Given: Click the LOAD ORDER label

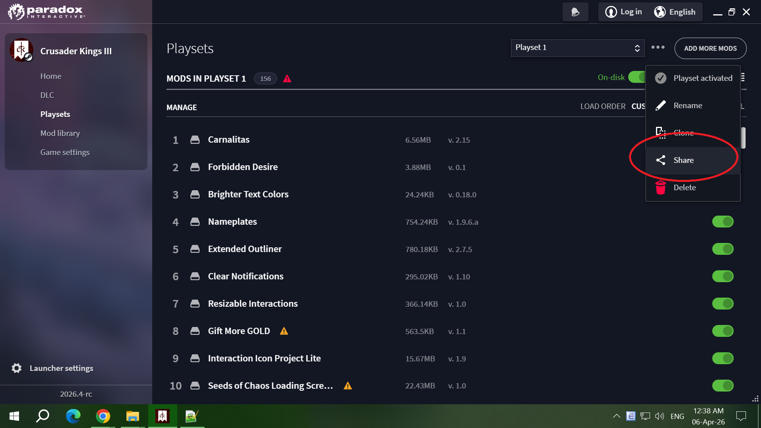Looking at the screenshot, I should (x=603, y=106).
